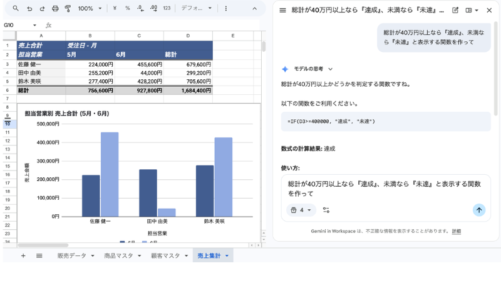The width and height of the screenshot is (501, 281).
Task: Expand the モデルの思考 section
Action: (331, 69)
